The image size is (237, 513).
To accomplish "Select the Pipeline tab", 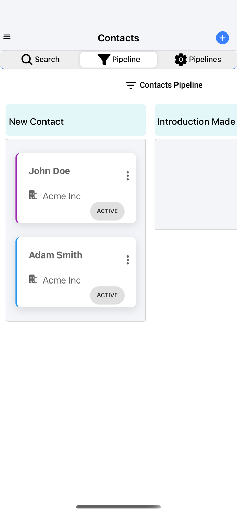I will point(119,60).
